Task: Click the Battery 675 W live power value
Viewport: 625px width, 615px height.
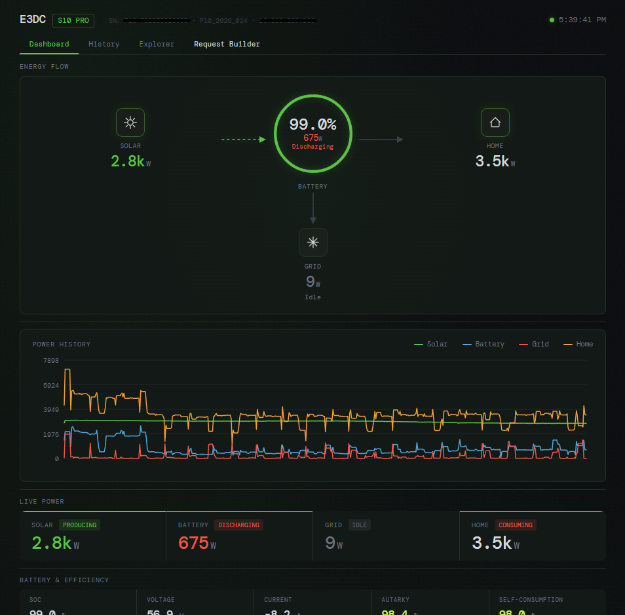Action: [197, 543]
